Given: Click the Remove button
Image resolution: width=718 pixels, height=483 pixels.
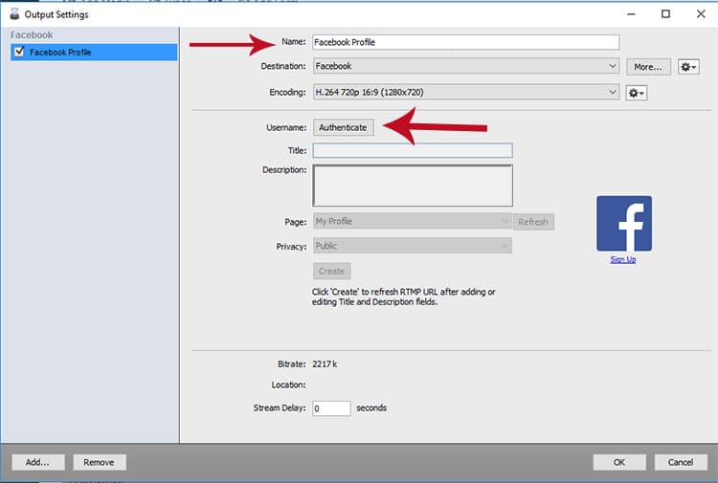Looking at the screenshot, I should 100,462.
